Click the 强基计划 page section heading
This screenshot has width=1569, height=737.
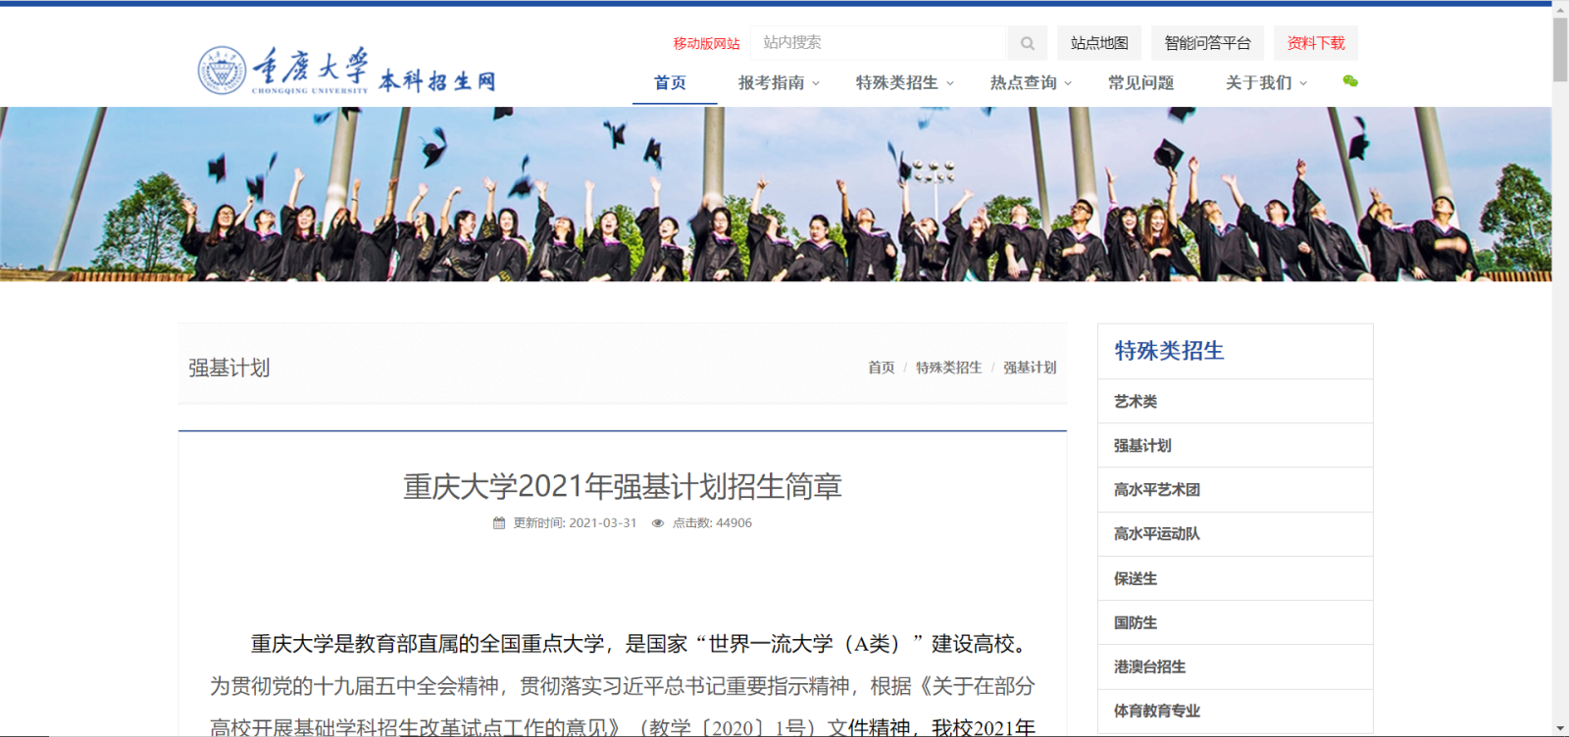coord(229,368)
